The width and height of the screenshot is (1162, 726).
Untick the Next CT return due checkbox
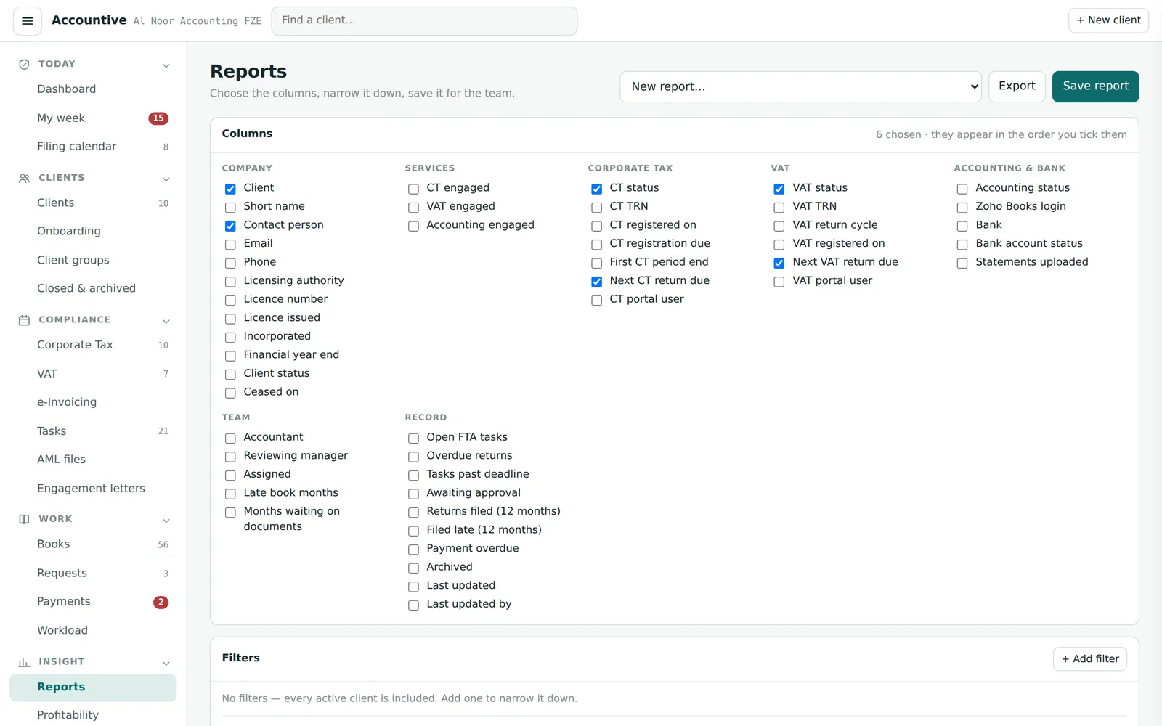pos(596,282)
